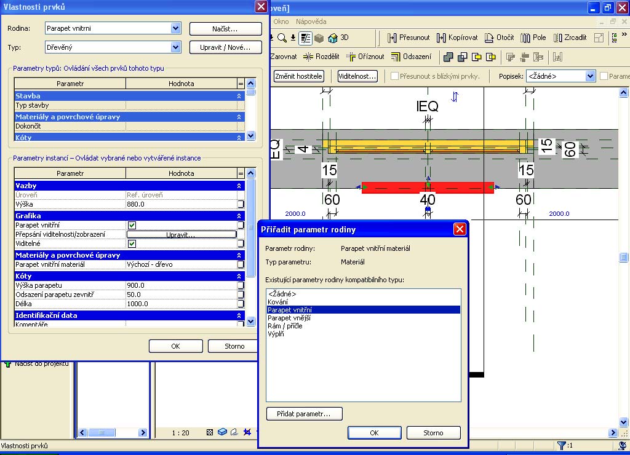
Task: Uncheck the Viditelné checkbox
Action: [x=132, y=243]
